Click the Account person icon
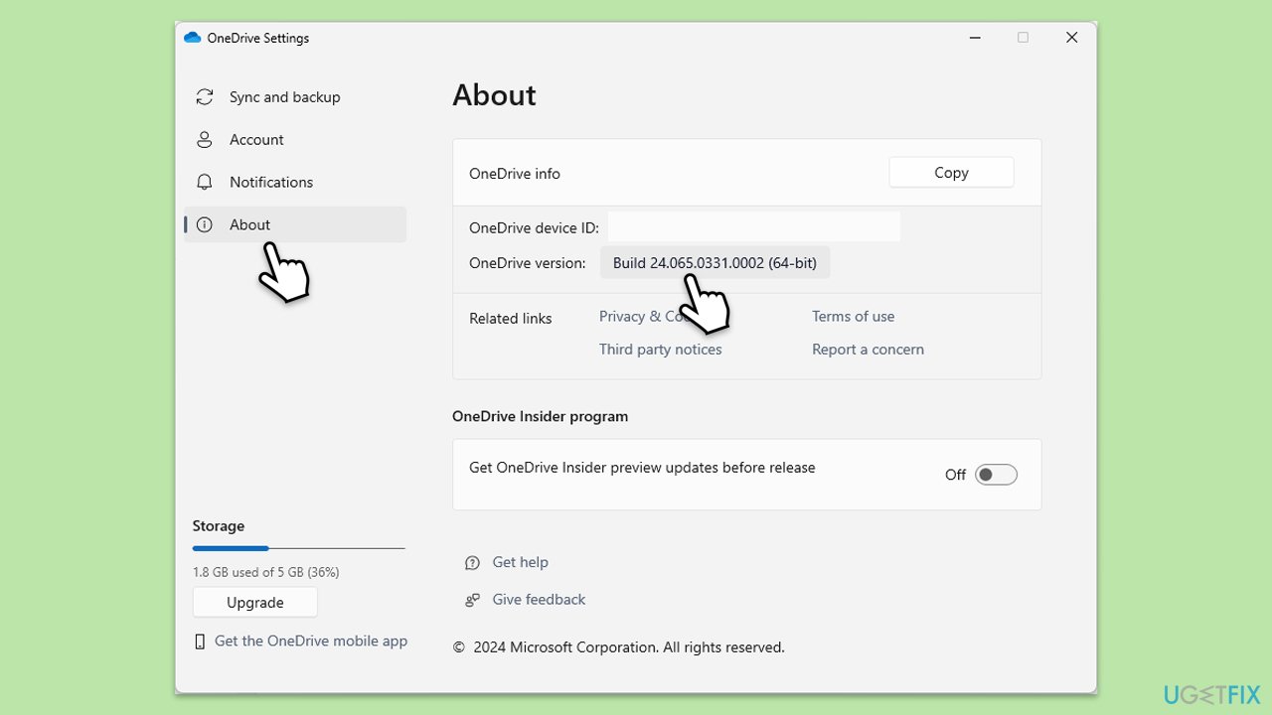 point(205,139)
